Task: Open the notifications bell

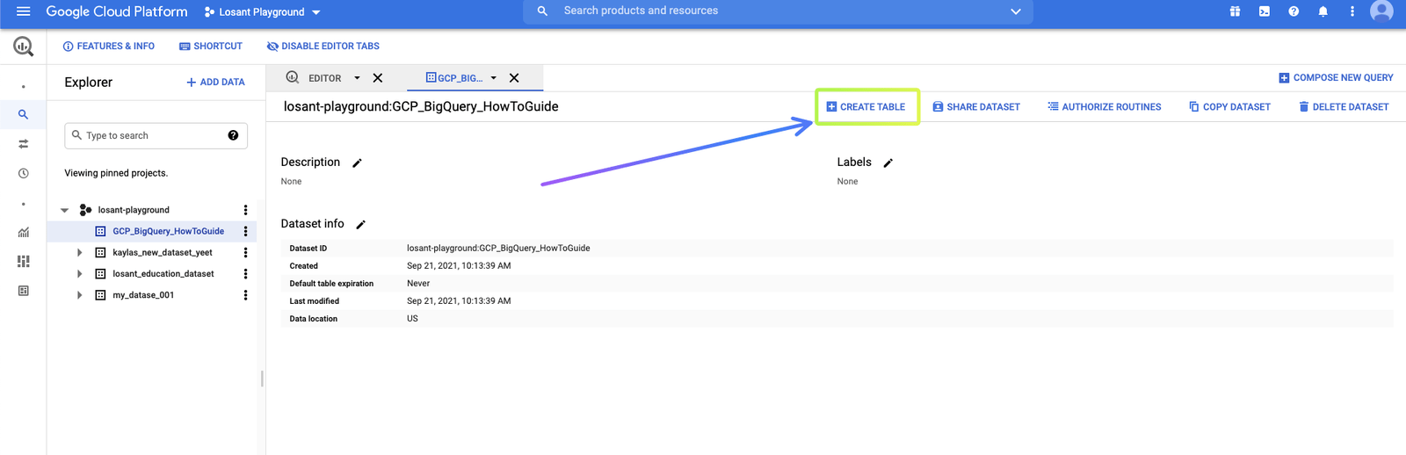Action: [1323, 11]
